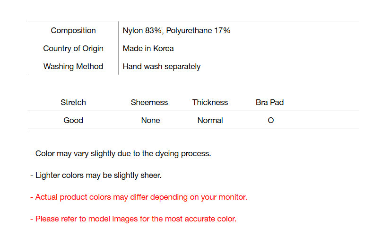373x238 pixels.
Task: Select the Thickness column header
Action: tap(210, 103)
